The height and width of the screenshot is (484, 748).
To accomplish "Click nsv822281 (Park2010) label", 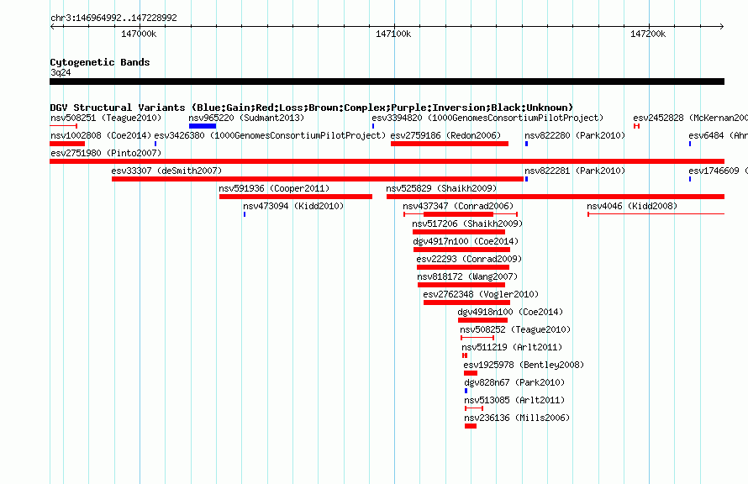I will point(575,171).
